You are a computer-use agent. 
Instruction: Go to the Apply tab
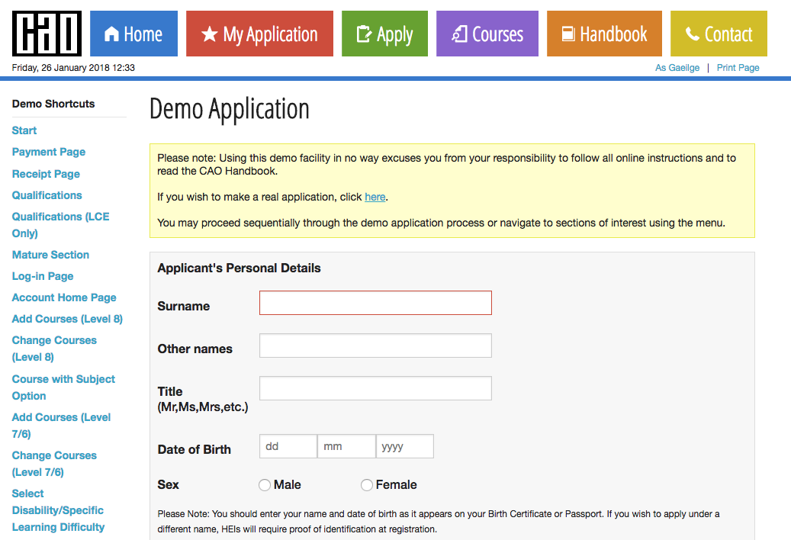[384, 34]
